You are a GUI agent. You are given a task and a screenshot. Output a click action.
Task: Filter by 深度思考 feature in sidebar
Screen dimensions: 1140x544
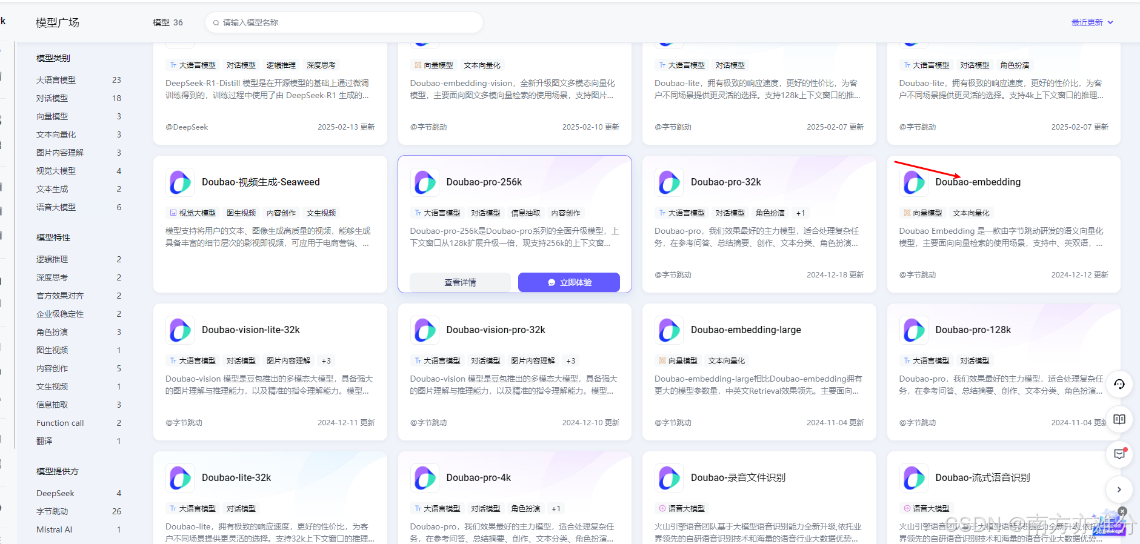click(x=79, y=277)
